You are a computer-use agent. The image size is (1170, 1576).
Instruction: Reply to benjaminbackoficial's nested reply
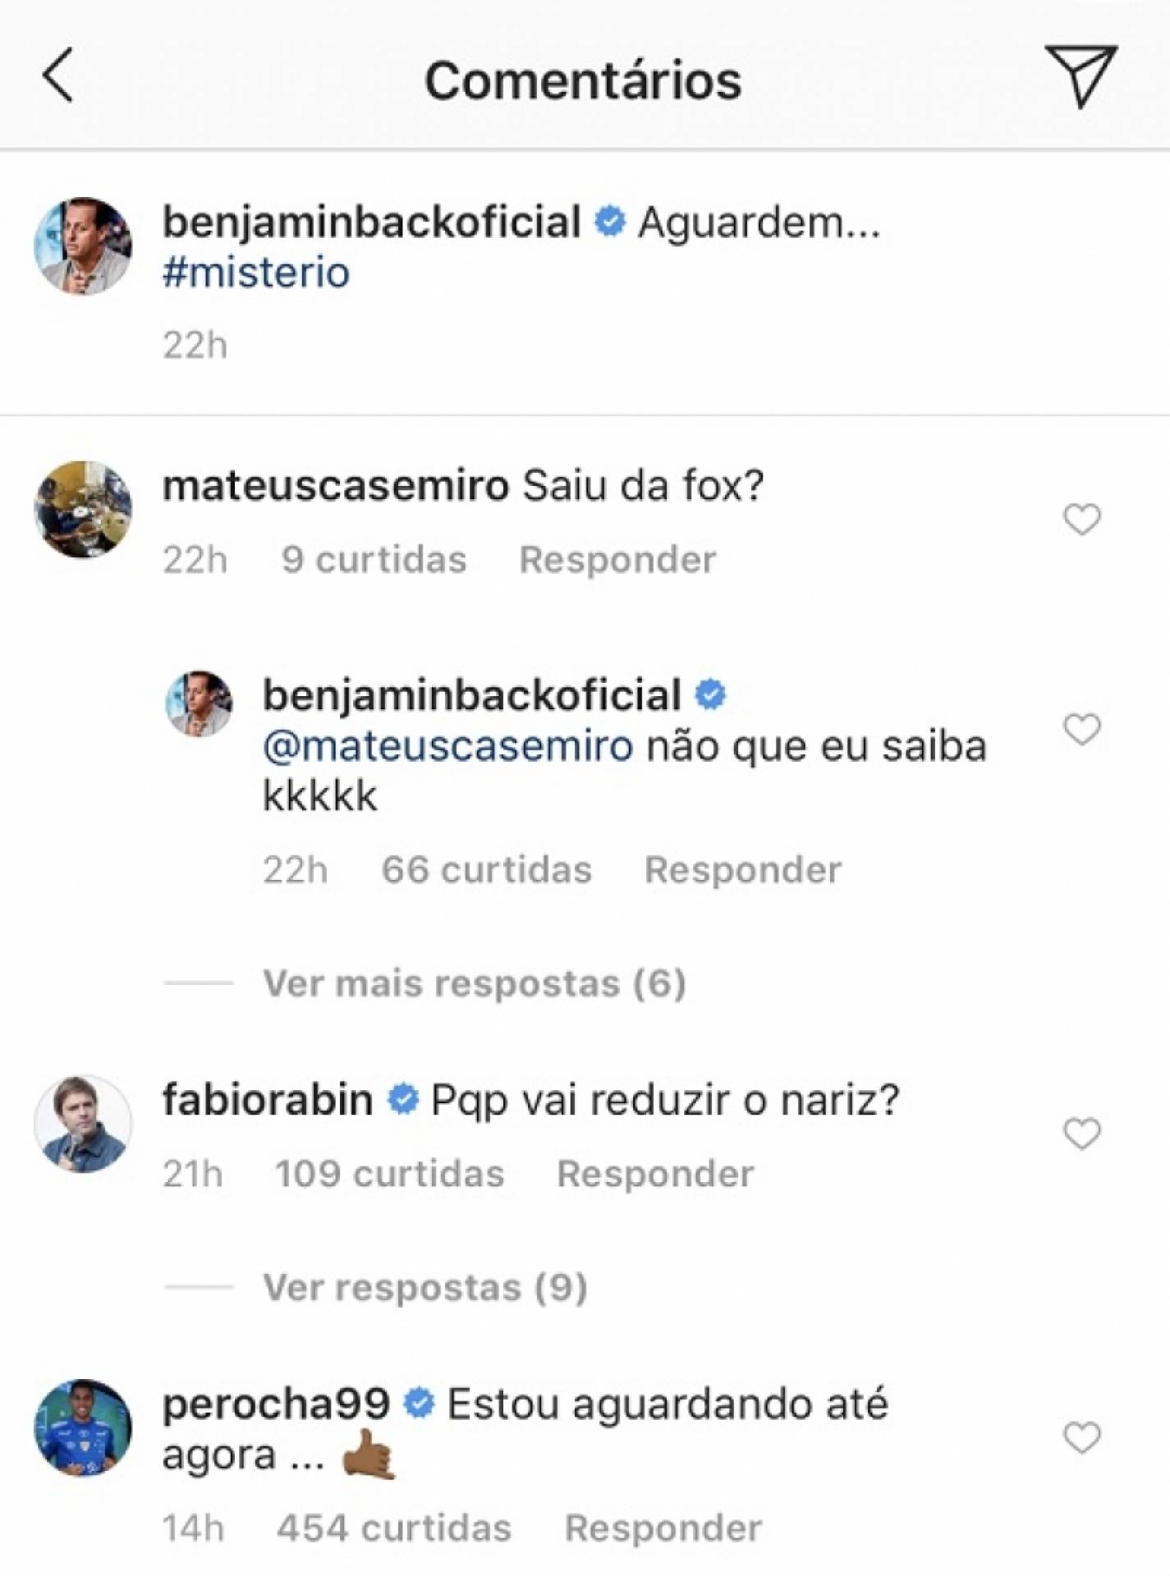[742, 870]
